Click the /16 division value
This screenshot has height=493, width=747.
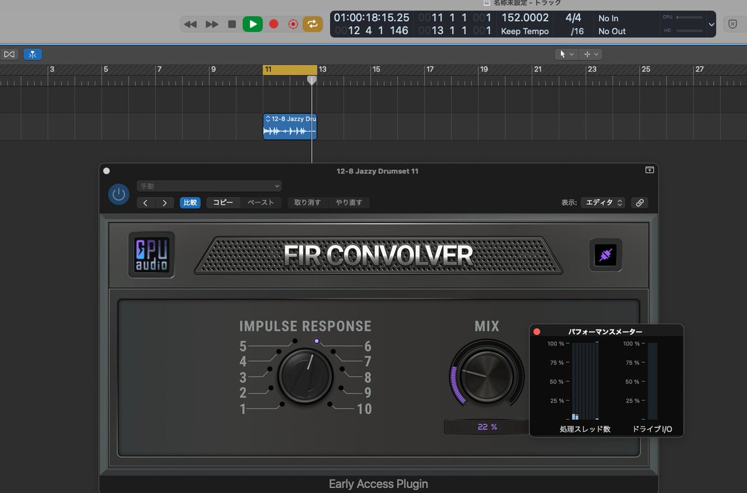click(577, 31)
